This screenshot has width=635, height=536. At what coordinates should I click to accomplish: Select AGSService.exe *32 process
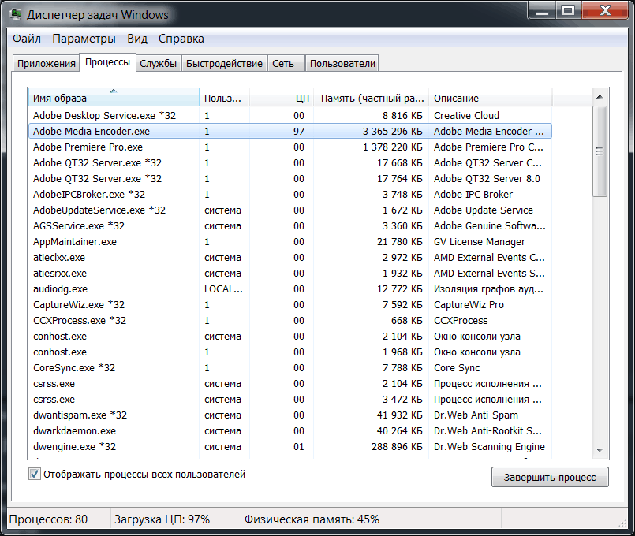pyautogui.click(x=290, y=225)
